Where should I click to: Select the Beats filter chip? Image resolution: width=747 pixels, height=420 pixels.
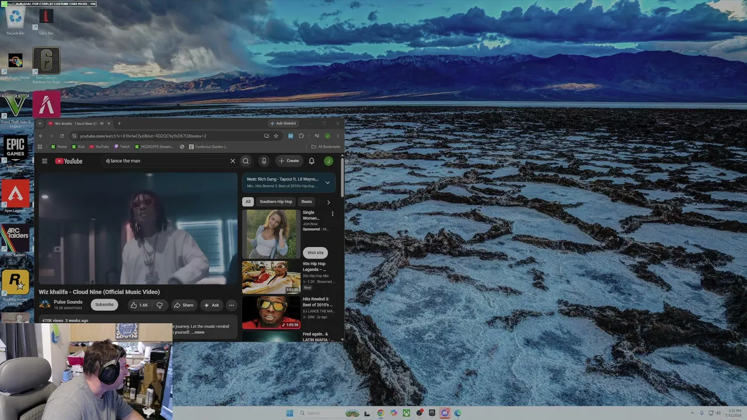pos(306,202)
